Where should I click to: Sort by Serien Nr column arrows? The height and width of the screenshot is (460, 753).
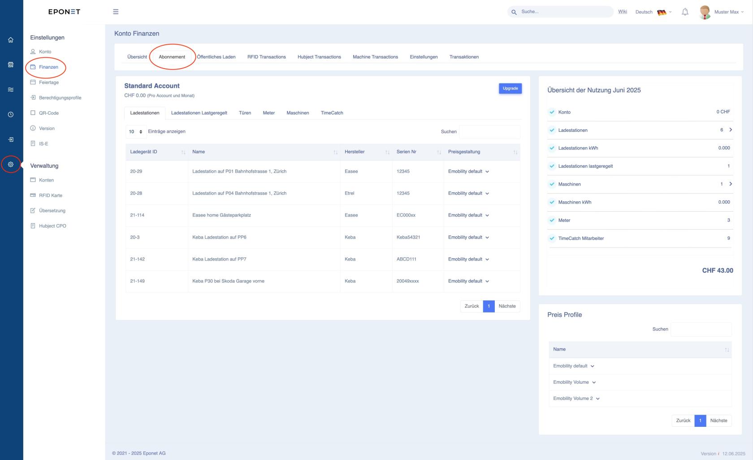(439, 152)
